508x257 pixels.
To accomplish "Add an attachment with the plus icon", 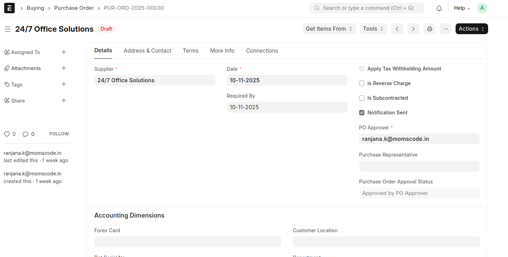I will [x=64, y=68].
